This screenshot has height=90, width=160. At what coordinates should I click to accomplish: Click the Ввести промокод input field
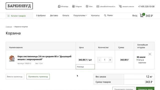point(15,76)
